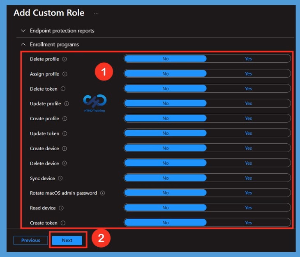Set Sync device to Yes
Screen dimensions: 300x257
[248, 178]
